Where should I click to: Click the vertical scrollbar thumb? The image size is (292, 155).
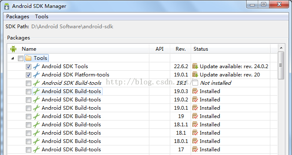[281, 65]
